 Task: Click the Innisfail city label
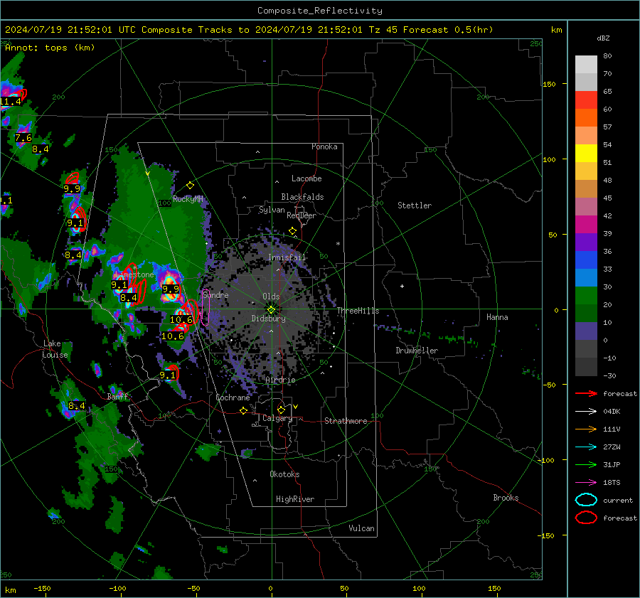(287, 257)
